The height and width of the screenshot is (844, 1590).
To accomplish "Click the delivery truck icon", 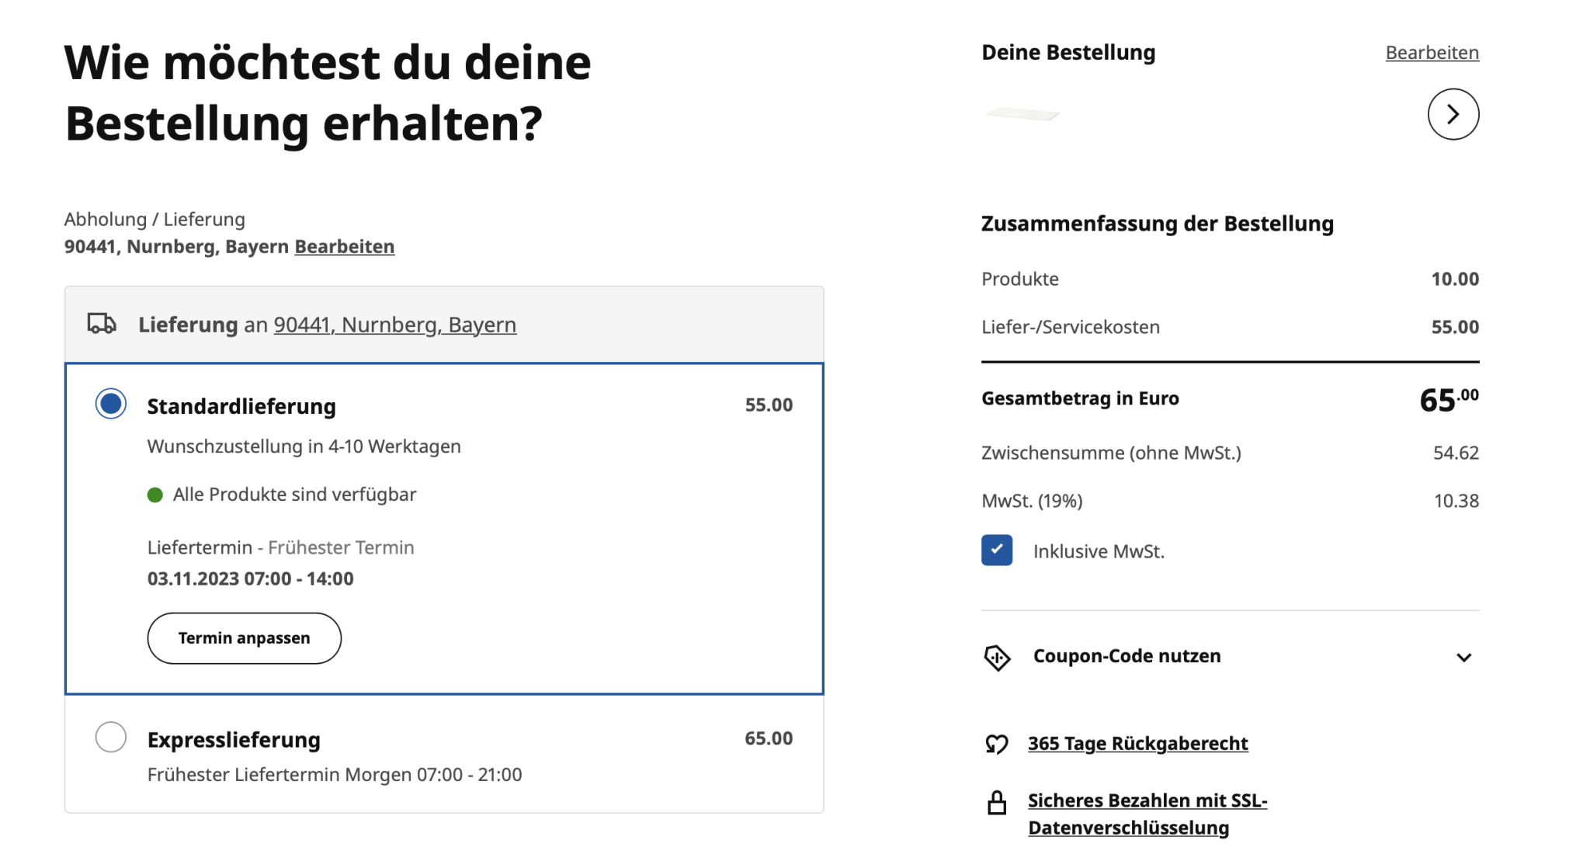I will (102, 324).
